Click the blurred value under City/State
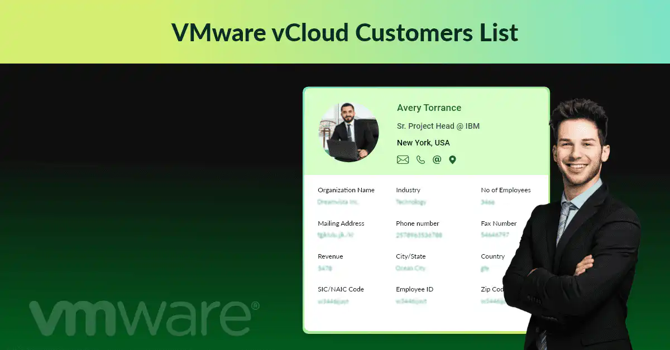This screenshot has width=670, height=350. (411, 268)
